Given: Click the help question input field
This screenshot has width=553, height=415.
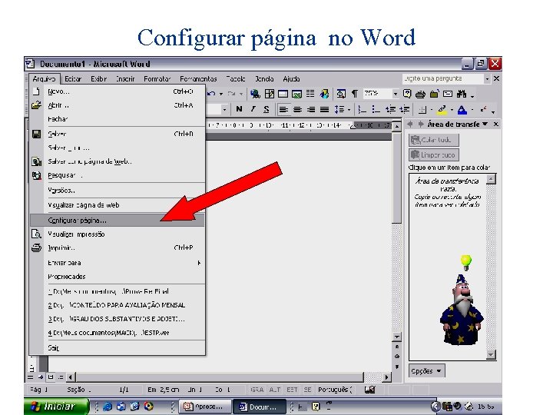Looking at the screenshot, I should click(x=443, y=78).
